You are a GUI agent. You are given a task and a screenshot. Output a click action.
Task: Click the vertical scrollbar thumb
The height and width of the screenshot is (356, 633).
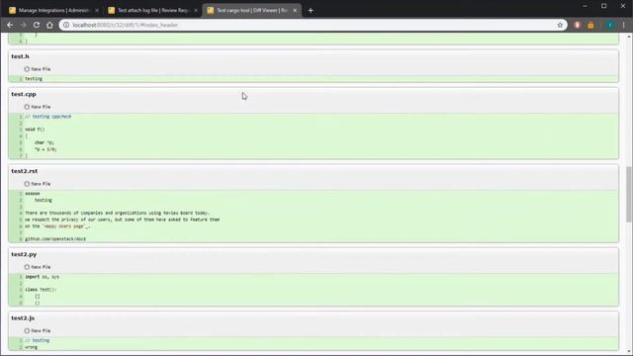coord(629,194)
